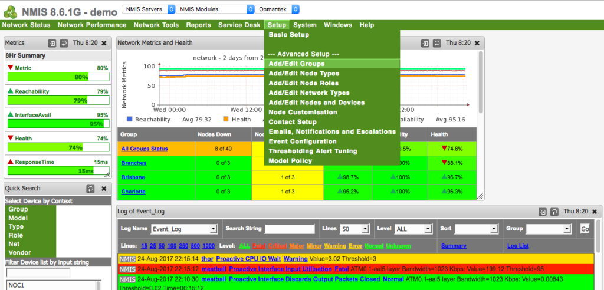Open the Network Tools menu
This screenshot has height=290, width=604.
coord(156,25)
